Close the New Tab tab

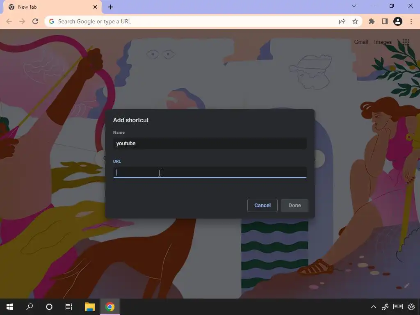point(95,7)
